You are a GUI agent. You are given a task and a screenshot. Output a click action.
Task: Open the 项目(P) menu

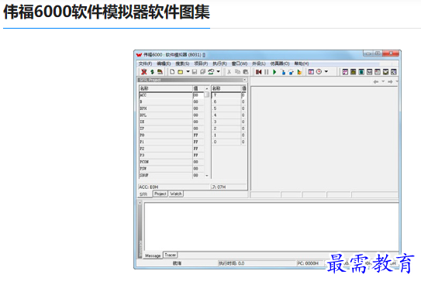(x=201, y=63)
